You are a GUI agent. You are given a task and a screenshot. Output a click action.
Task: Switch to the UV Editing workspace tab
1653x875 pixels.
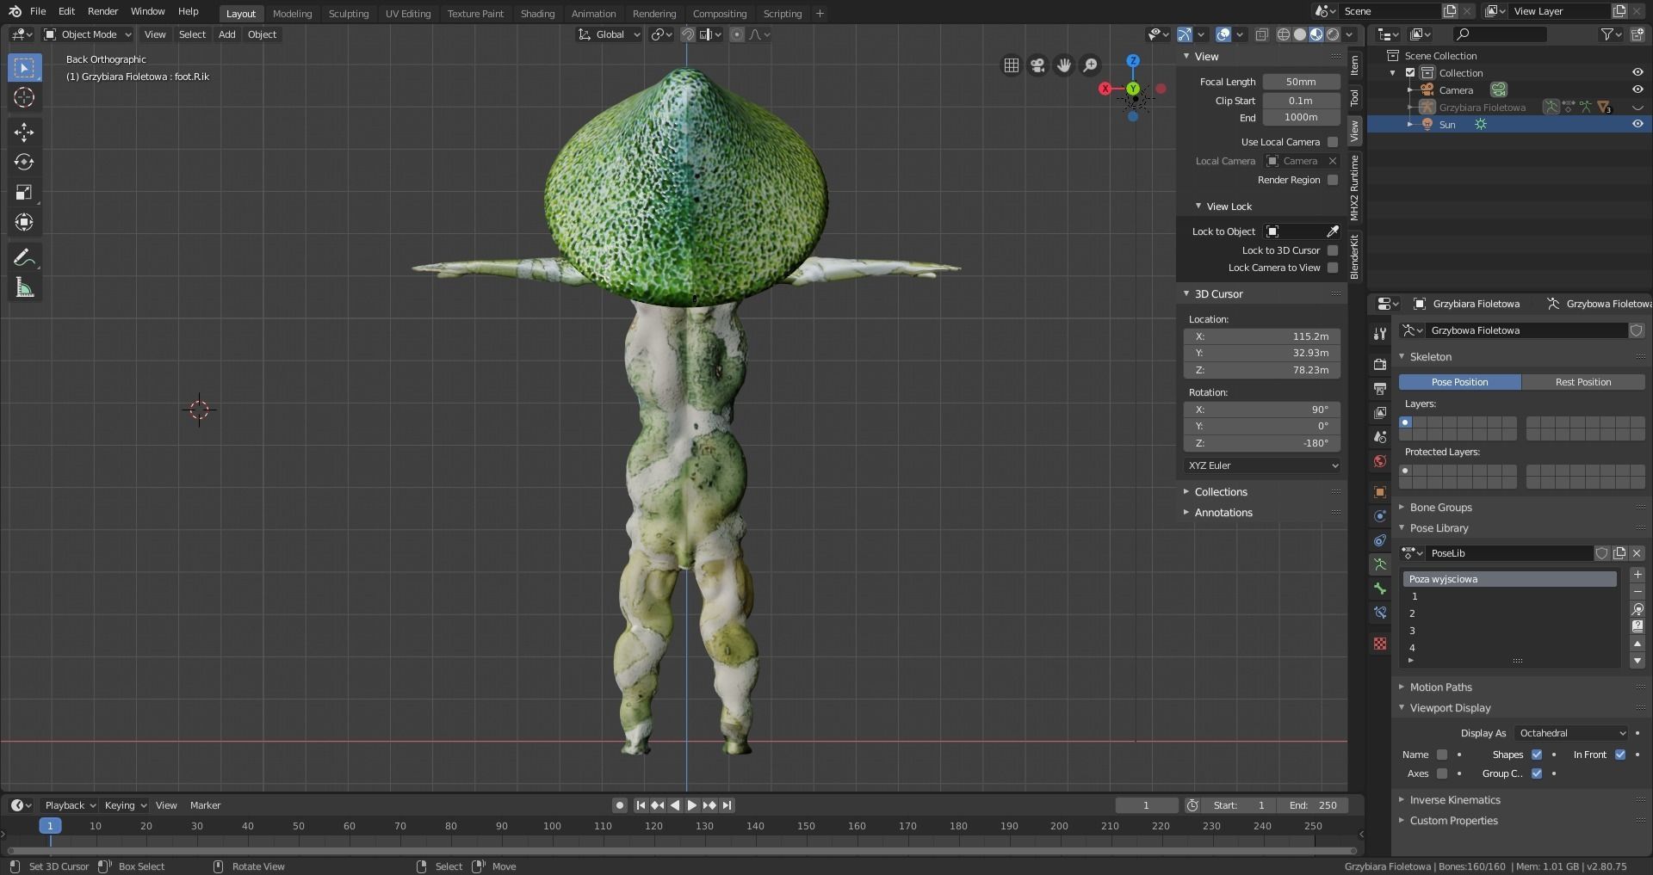coord(408,14)
